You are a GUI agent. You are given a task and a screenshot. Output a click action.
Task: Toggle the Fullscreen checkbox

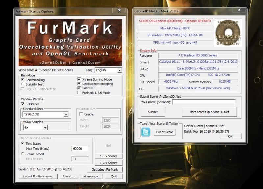coord(23,104)
